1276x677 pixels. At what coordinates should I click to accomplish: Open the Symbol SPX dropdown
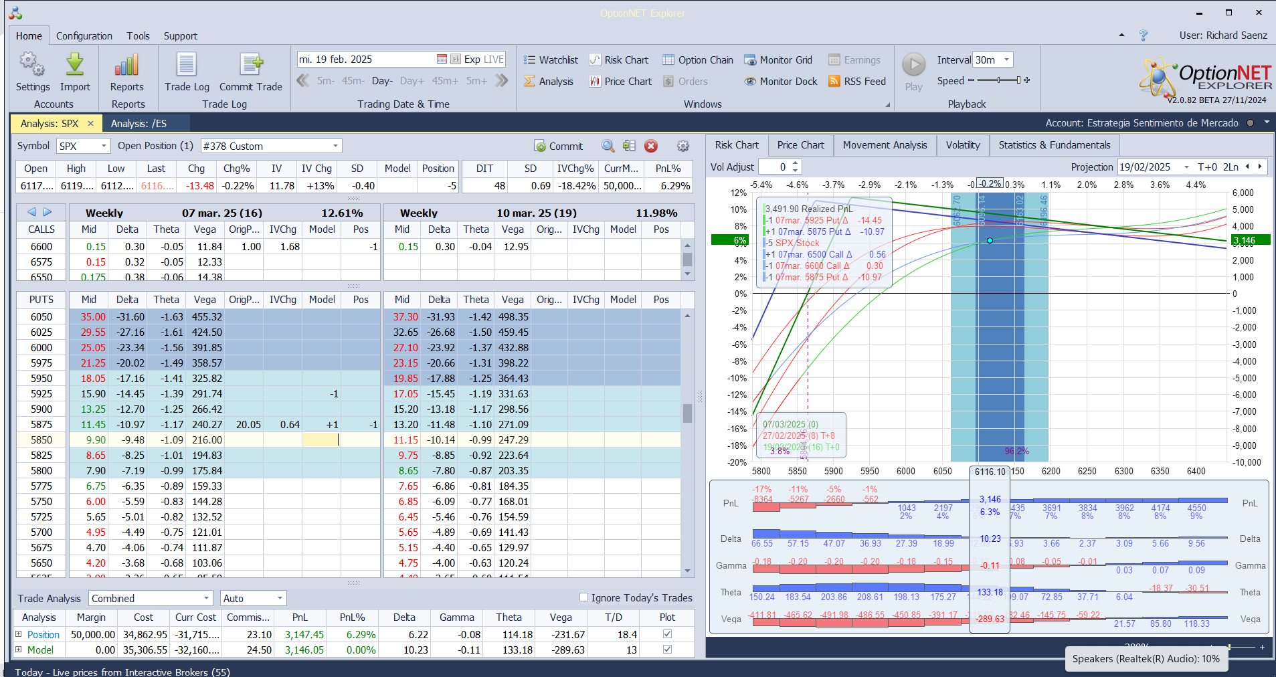tap(104, 146)
